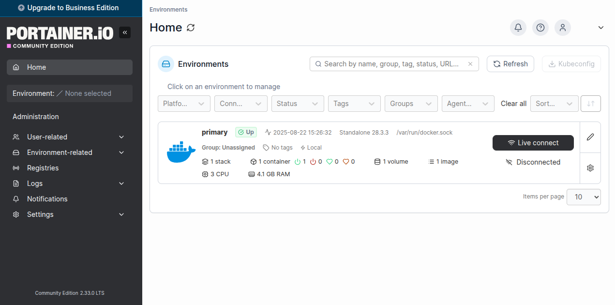This screenshot has width=615, height=305.
Task: Edit primary environment with pencil icon
Action: (x=590, y=137)
